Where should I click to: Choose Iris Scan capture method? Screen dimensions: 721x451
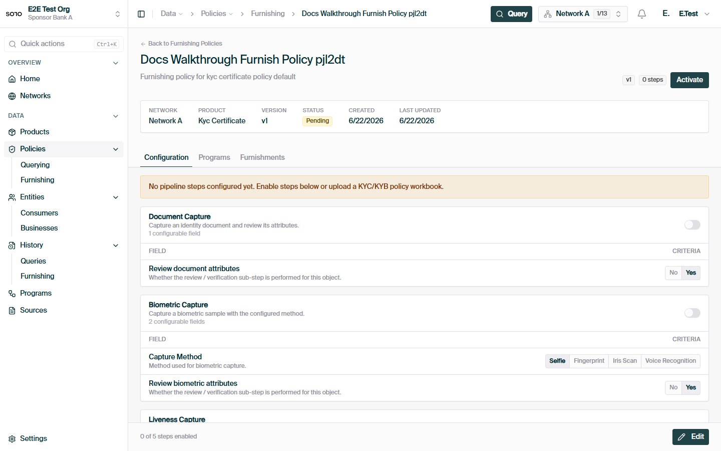(625, 361)
